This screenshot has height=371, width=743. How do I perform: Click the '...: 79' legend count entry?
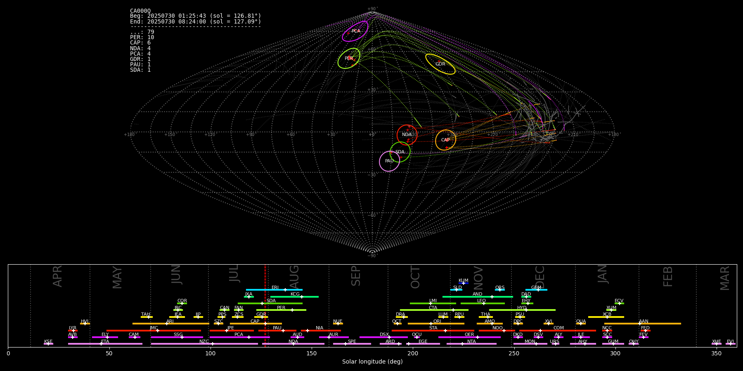coord(142,32)
